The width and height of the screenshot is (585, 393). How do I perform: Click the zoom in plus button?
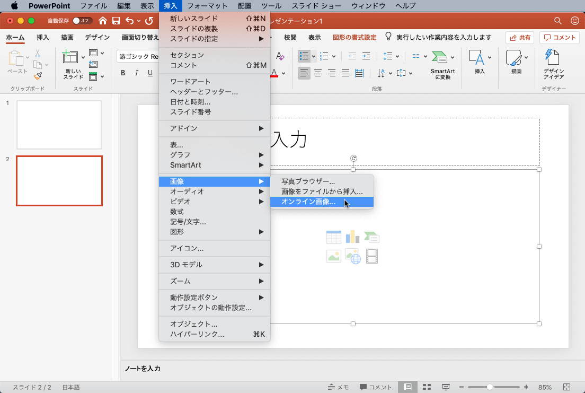pos(526,387)
